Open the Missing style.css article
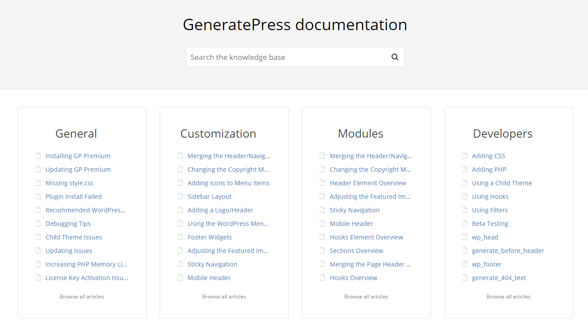Viewport: 588px width, 329px height. point(70,183)
